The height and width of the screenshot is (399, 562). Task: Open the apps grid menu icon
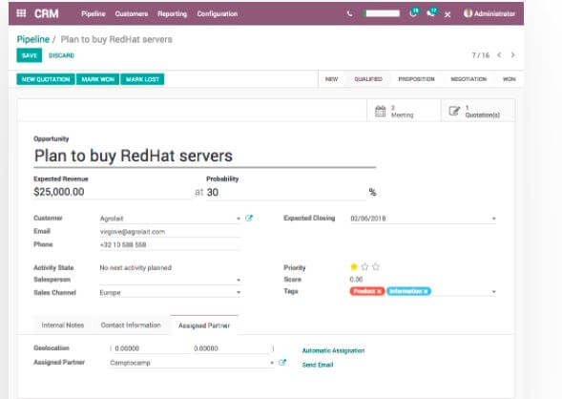click(21, 13)
